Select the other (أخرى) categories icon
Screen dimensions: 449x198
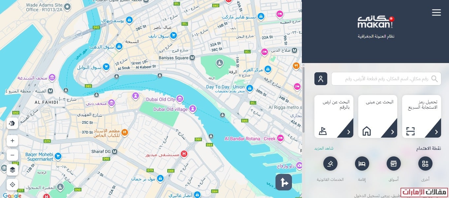click(425, 163)
